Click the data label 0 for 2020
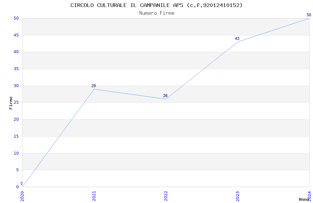 tap(22, 183)
